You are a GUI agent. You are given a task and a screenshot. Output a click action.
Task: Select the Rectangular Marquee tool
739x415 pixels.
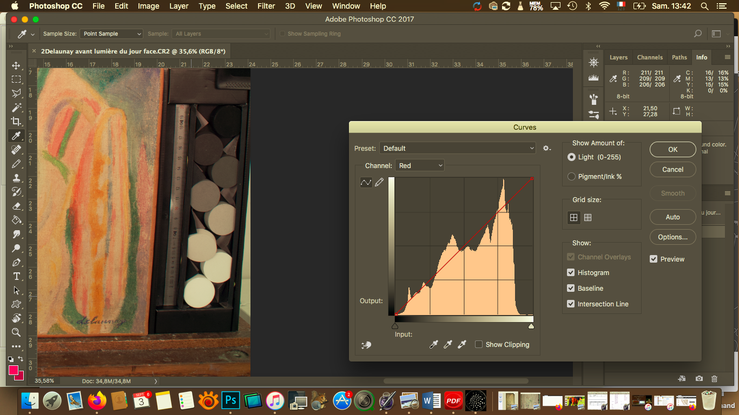pyautogui.click(x=16, y=79)
